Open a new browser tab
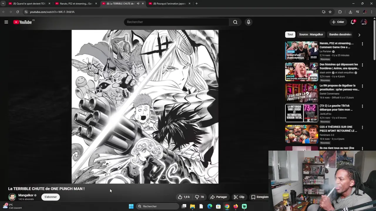The height and width of the screenshot is (211, 376). coord(197,4)
